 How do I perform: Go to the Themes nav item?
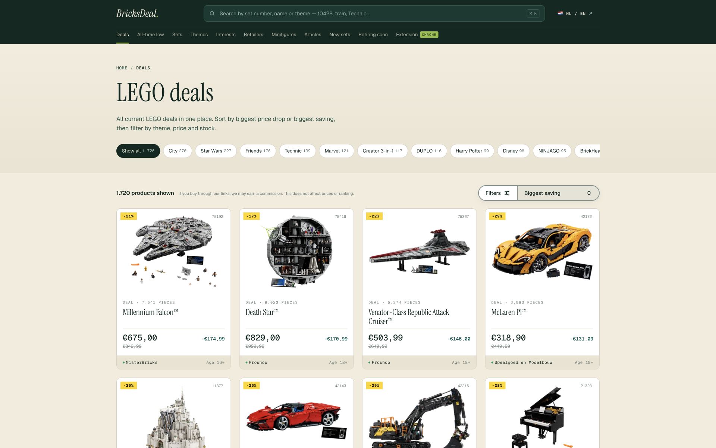coord(199,35)
